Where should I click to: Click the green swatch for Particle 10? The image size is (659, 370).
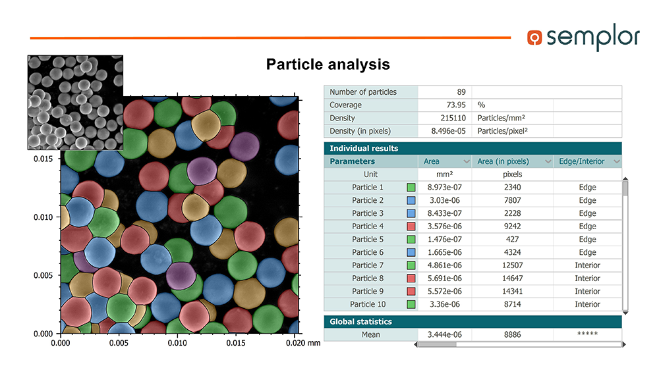[411, 304]
